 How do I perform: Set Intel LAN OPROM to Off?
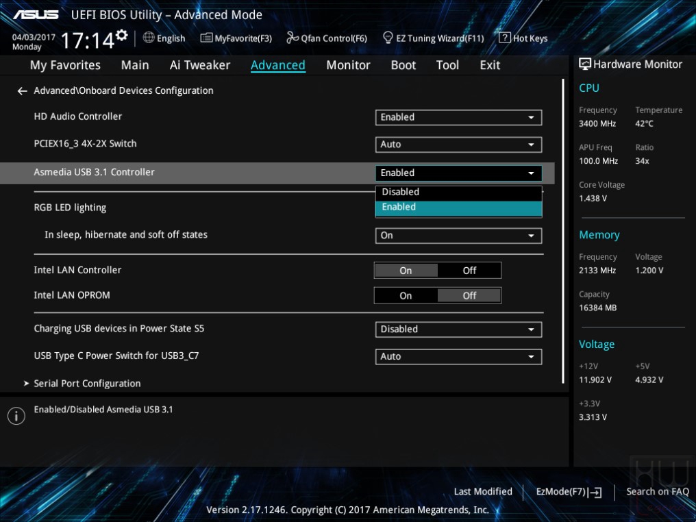(469, 296)
